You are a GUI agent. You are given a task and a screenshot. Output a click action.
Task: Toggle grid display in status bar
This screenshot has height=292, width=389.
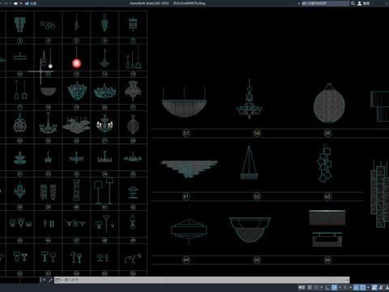(310, 287)
